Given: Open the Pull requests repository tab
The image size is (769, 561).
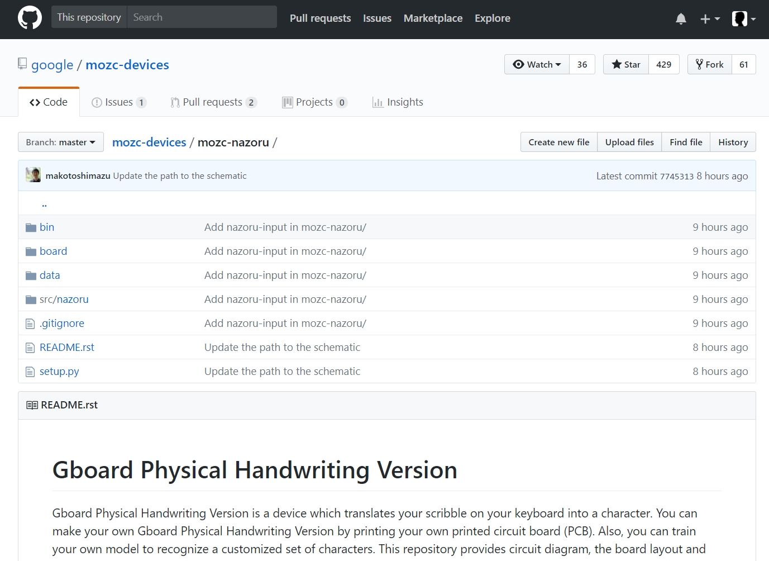Looking at the screenshot, I should (213, 102).
